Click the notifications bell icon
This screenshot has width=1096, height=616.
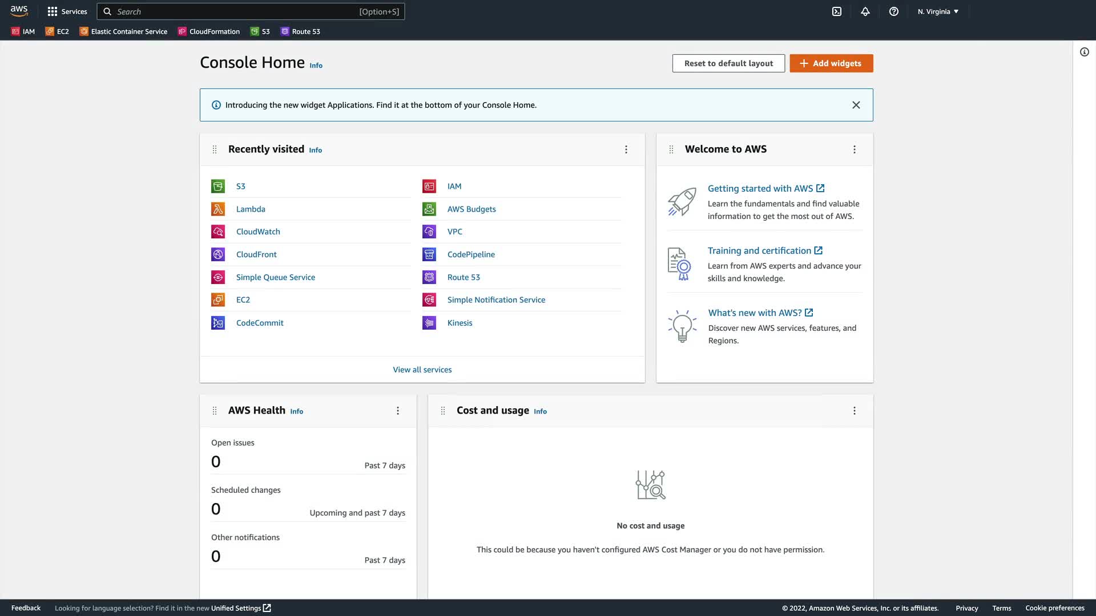865,11
